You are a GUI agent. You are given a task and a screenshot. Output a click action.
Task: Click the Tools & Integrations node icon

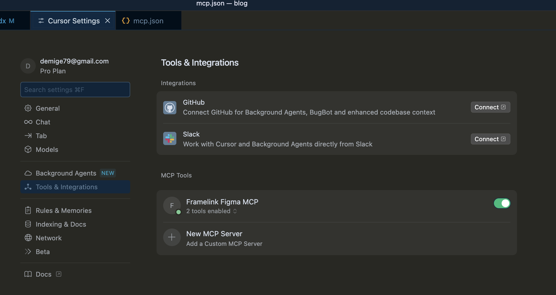(x=28, y=187)
